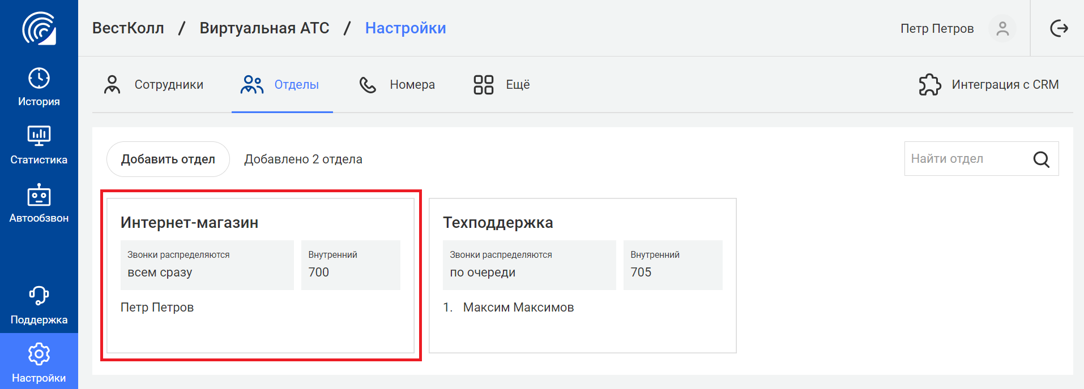Click the Статистика sidebar label
Viewport: 1084px width, 389px height.
pos(39,160)
